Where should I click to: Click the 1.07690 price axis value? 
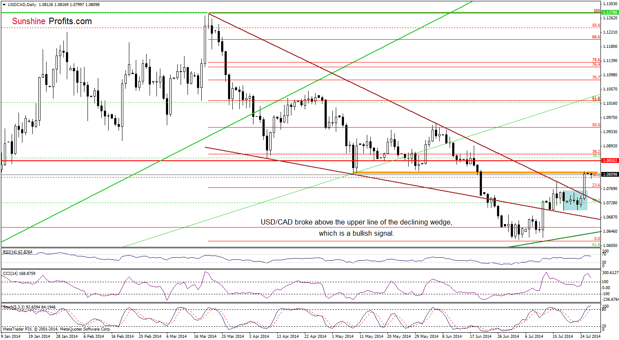coord(610,189)
